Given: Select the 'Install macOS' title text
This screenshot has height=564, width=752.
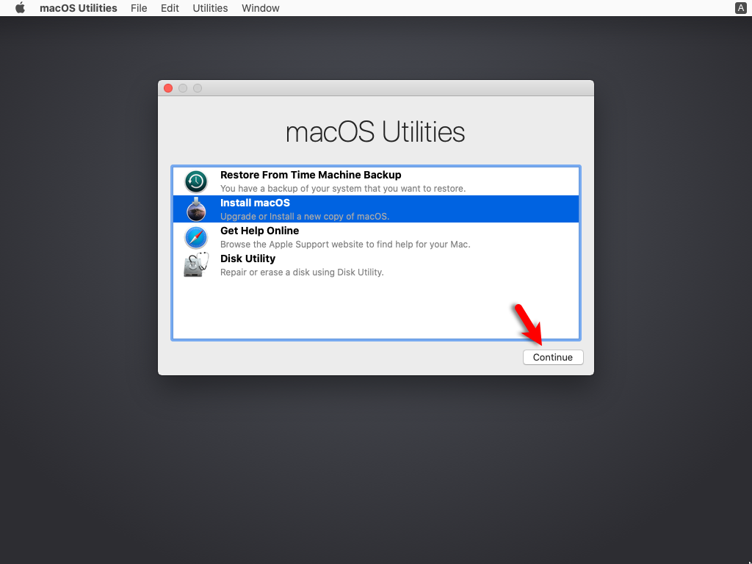Looking at the screenshot, I should click(255, 203).
